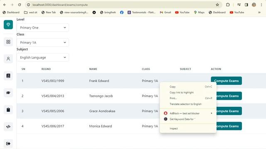Click regno VS45/003/1999
This screenshot has height=149, width=266.
pyautogui.click(x=53, y=81)
